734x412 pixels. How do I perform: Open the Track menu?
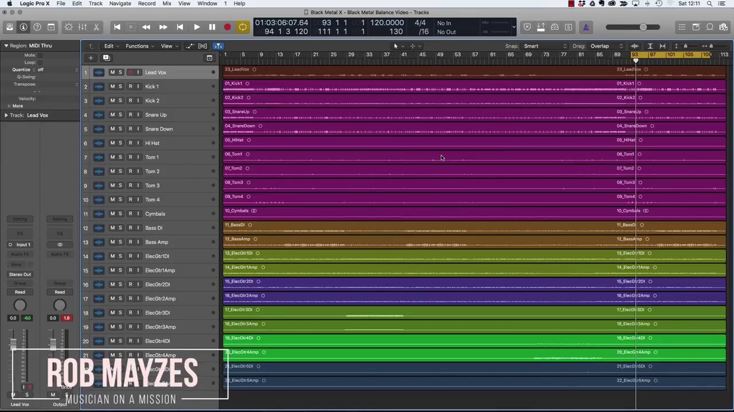coord(95,3)
